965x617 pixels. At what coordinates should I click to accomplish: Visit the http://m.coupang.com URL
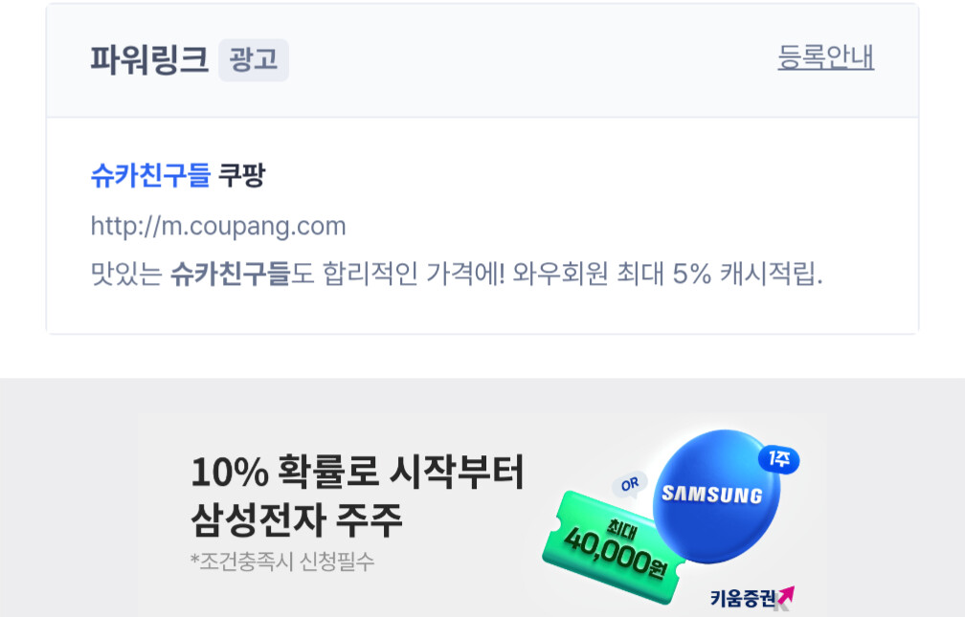[218, 226]
